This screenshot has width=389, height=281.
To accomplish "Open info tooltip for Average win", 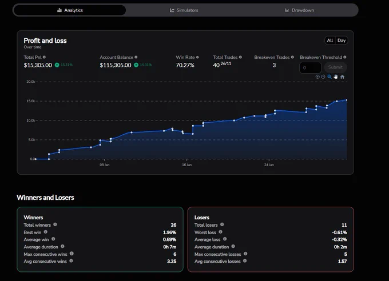I will click(53, 239).
